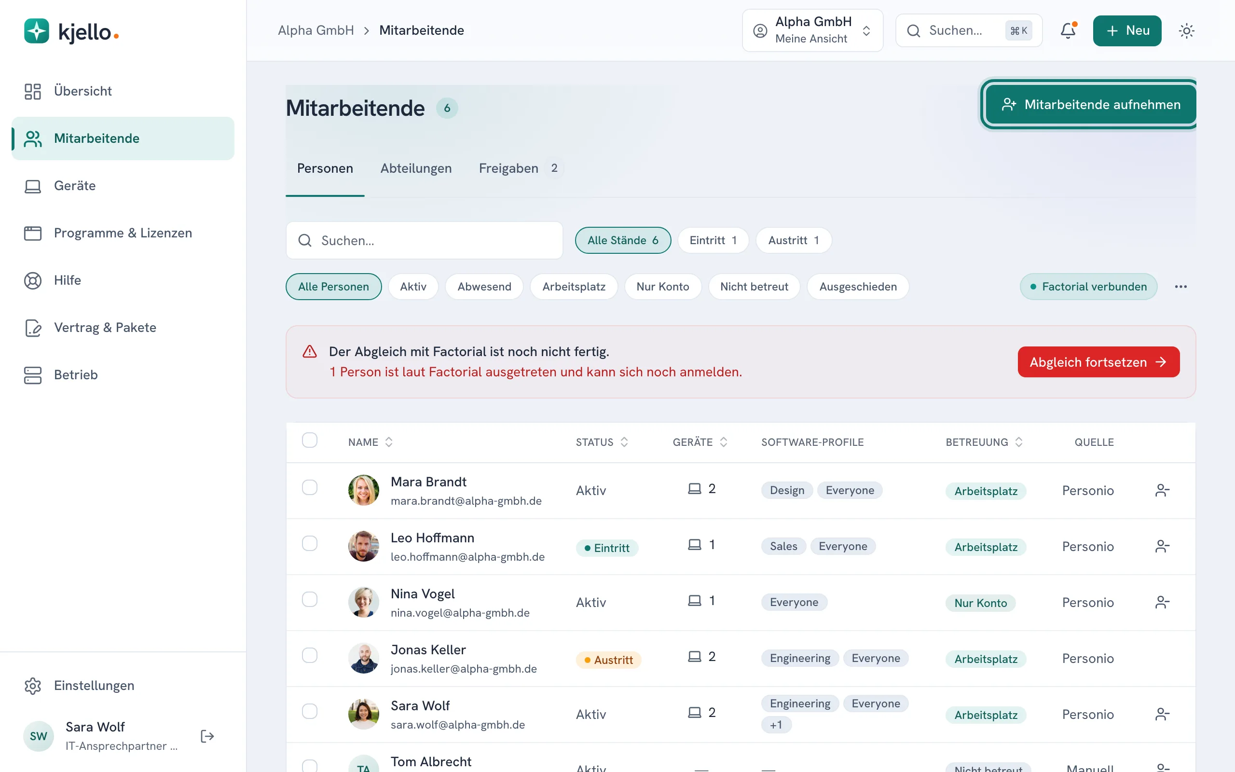Click remove-person icon in Mara Brandt row
This screenshot has height=772, width=1235.
tap(1162, 490)
